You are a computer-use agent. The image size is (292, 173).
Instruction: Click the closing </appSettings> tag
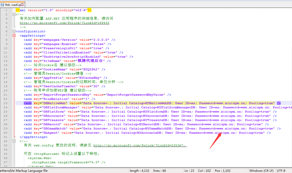point(31,137)
